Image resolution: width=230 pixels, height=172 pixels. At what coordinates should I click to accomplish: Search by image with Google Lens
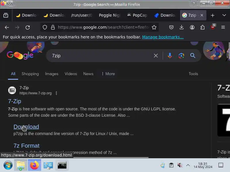pyautogui.click(x=181, y=56)
